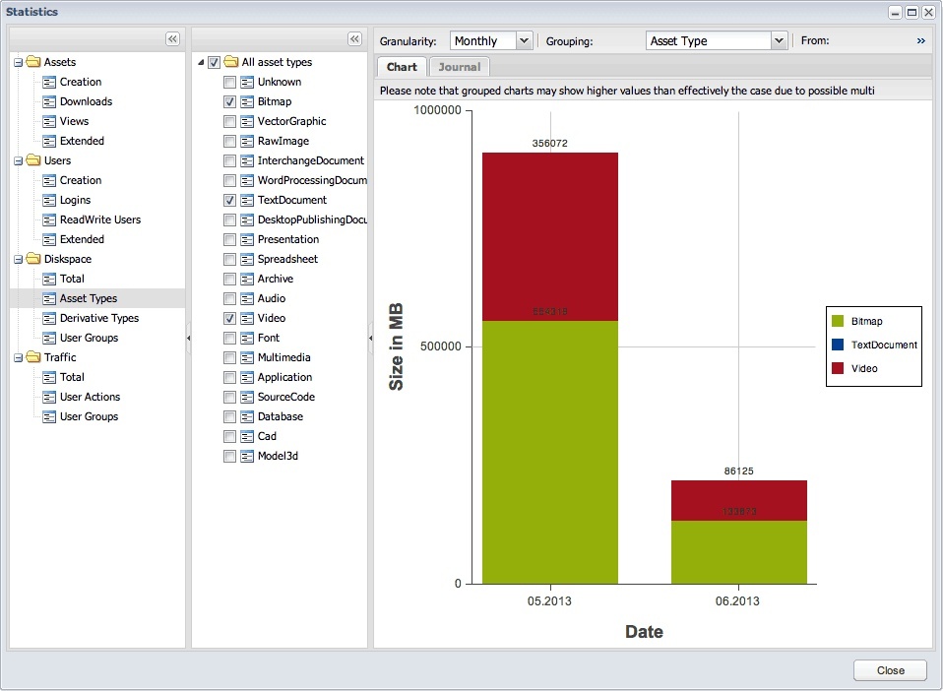Uncheck the Bitmap checkbox
The image size is (943, 691).
coord(229,101)
